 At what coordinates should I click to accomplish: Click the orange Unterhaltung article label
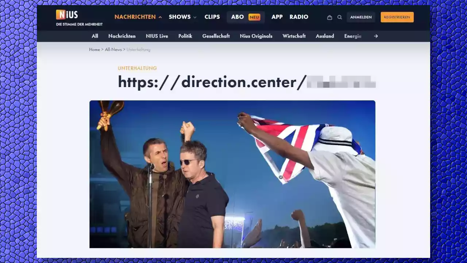point(137,68)
